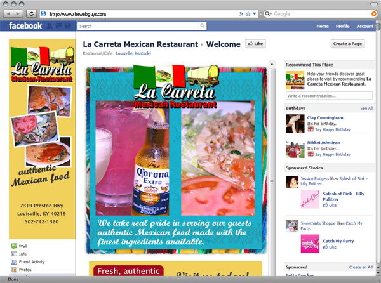Click the toolbar toggle pill in title bar
Viewport: 381px width, 283px height.
[x=375, y=4]
